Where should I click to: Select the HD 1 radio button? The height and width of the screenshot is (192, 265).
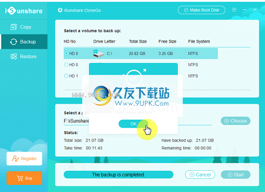(x=66, y=76)
